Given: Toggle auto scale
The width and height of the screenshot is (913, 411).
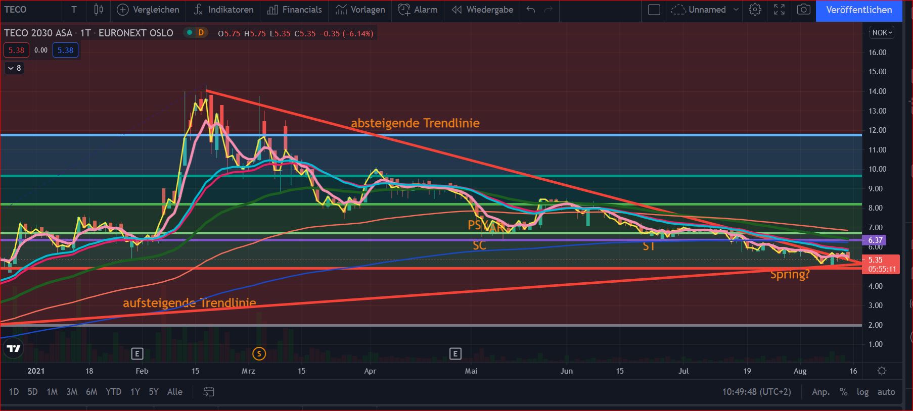Looking at the screenshot, I should coord(886,392).
